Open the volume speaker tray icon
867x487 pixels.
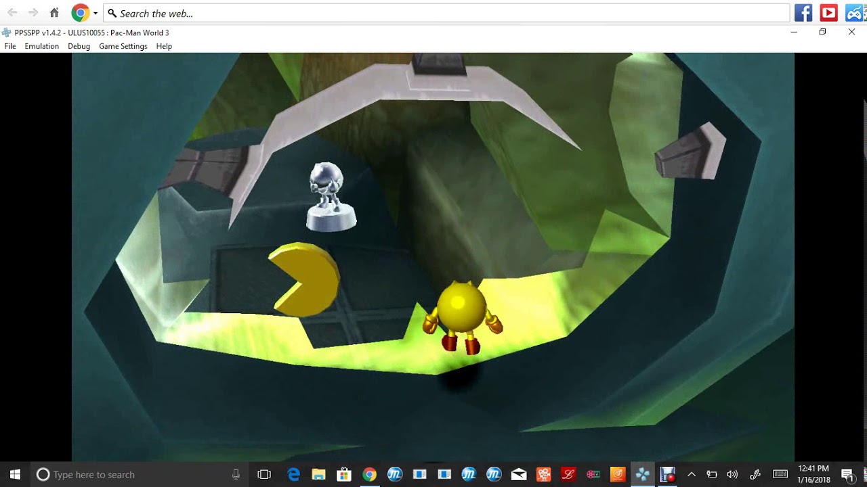[x=732, y=474]
